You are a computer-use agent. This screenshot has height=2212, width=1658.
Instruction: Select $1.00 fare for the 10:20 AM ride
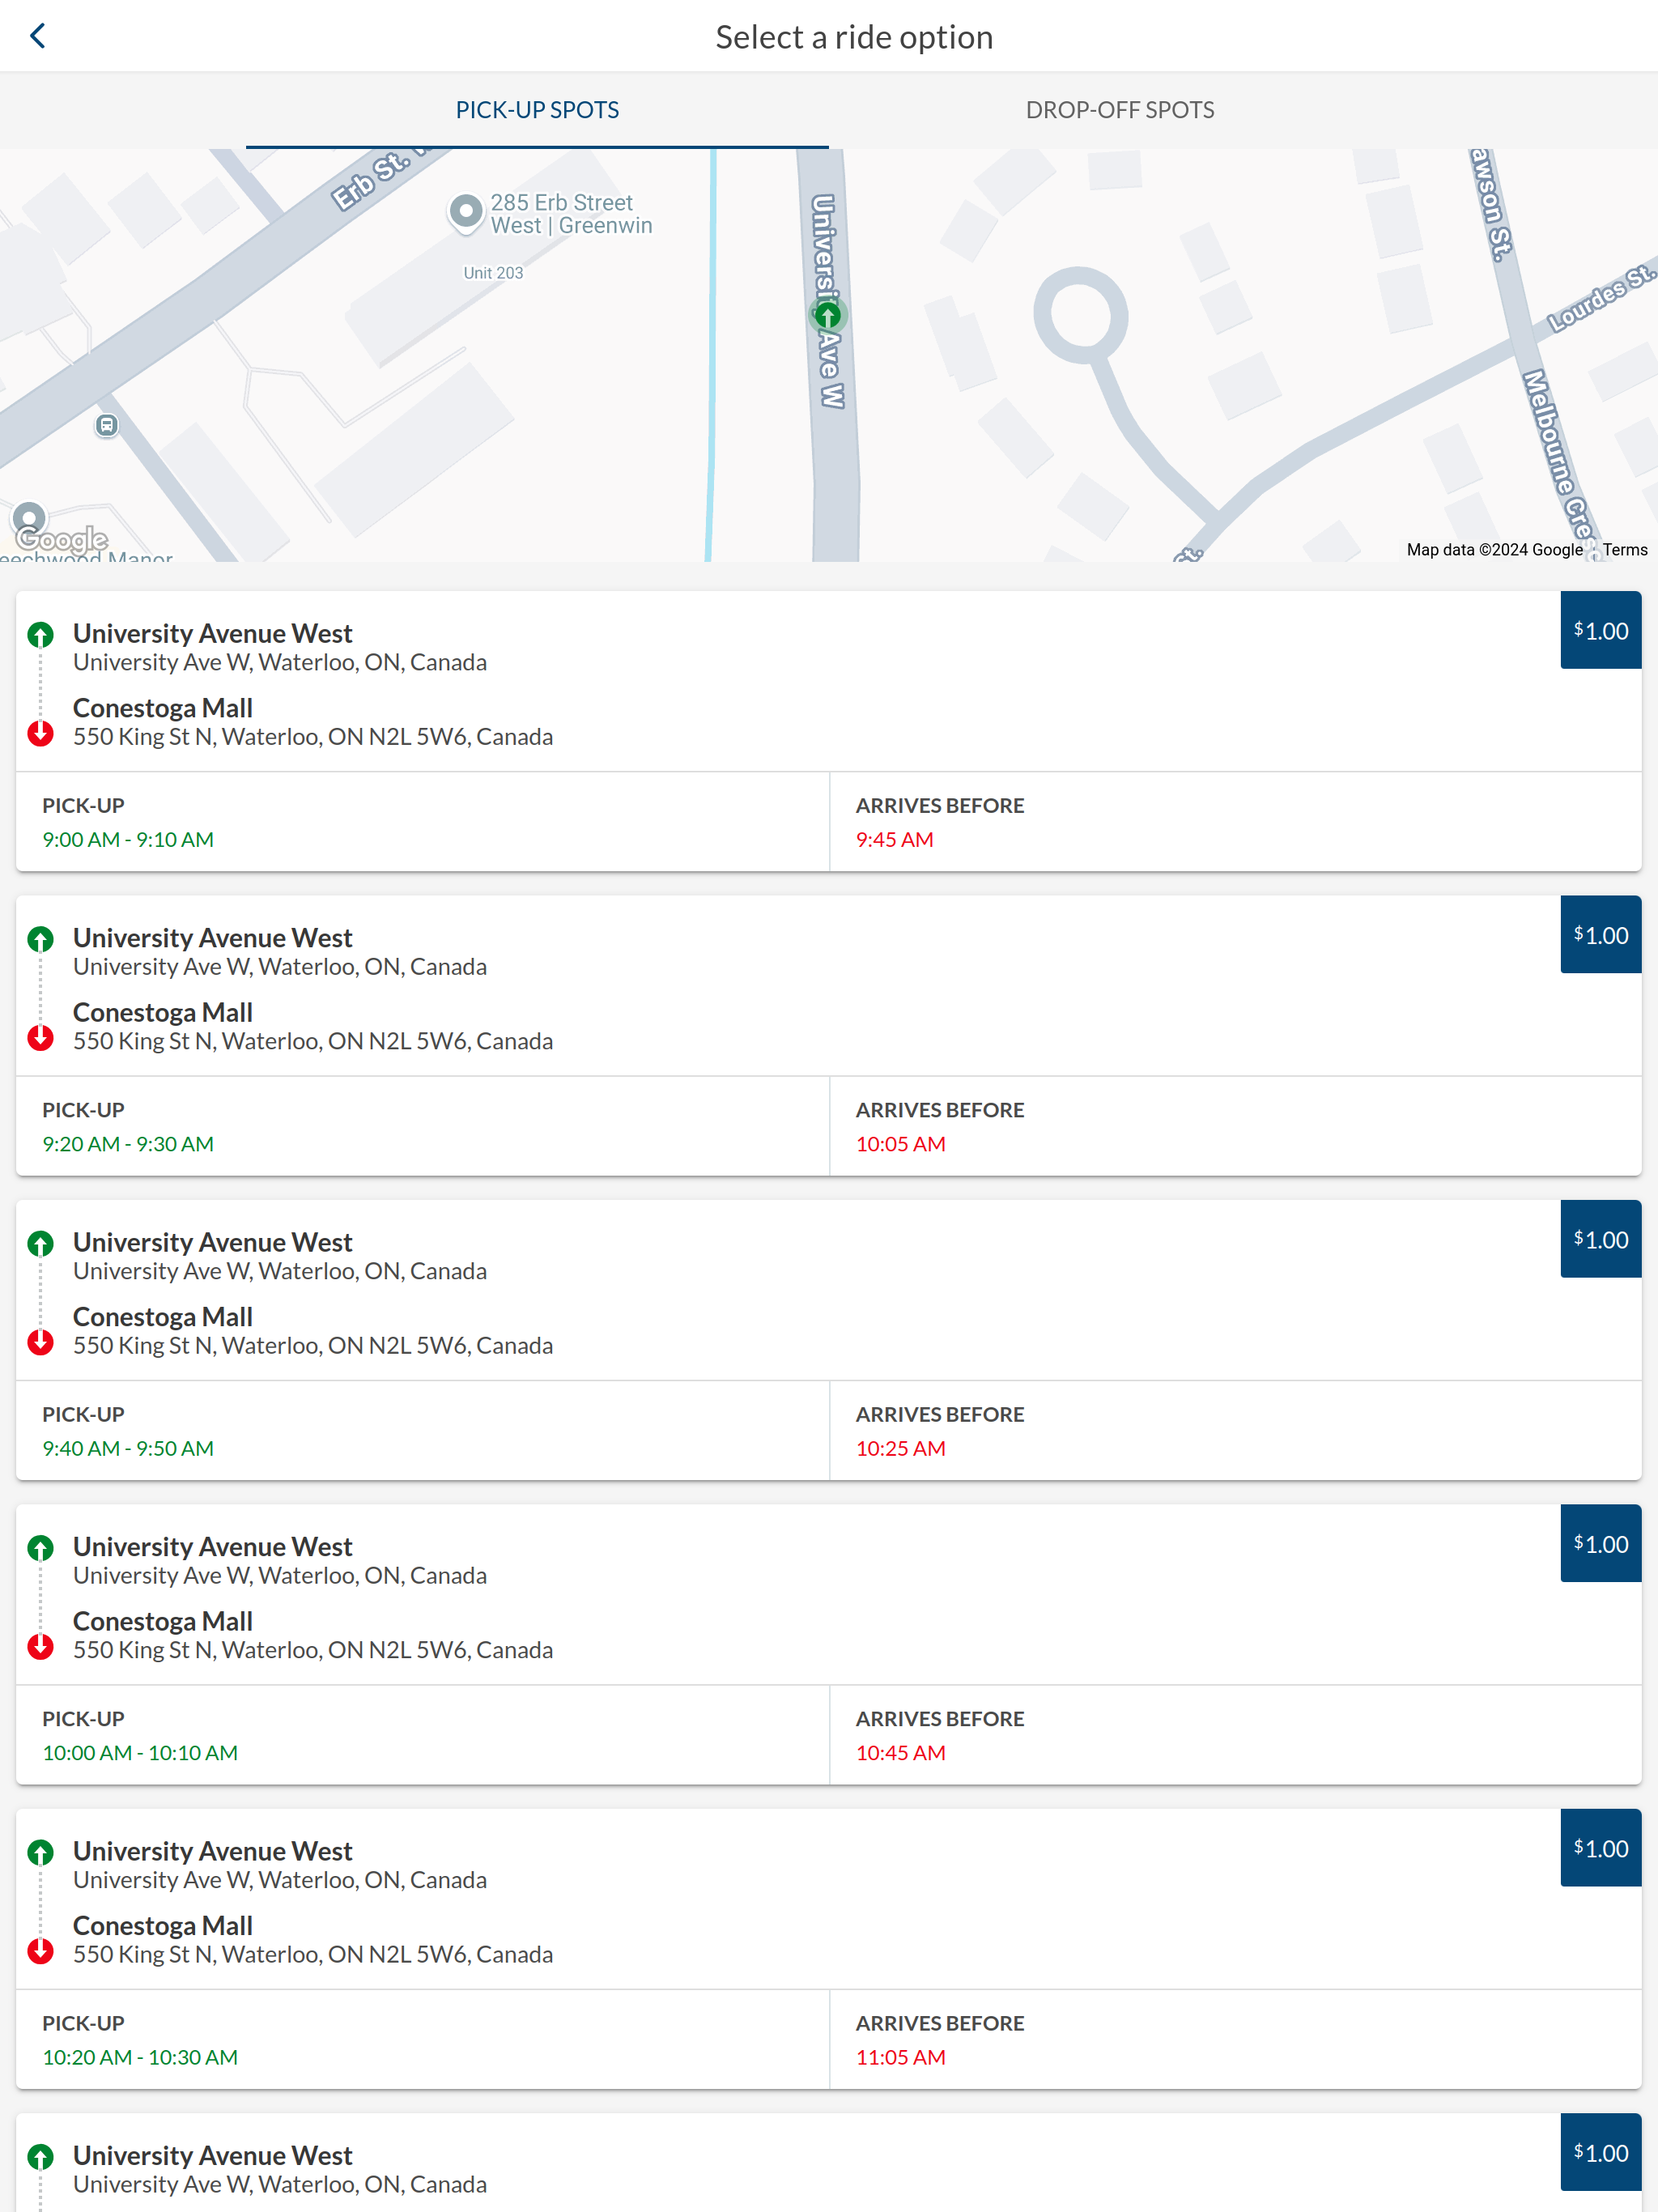click(x=1600, y=1848)
